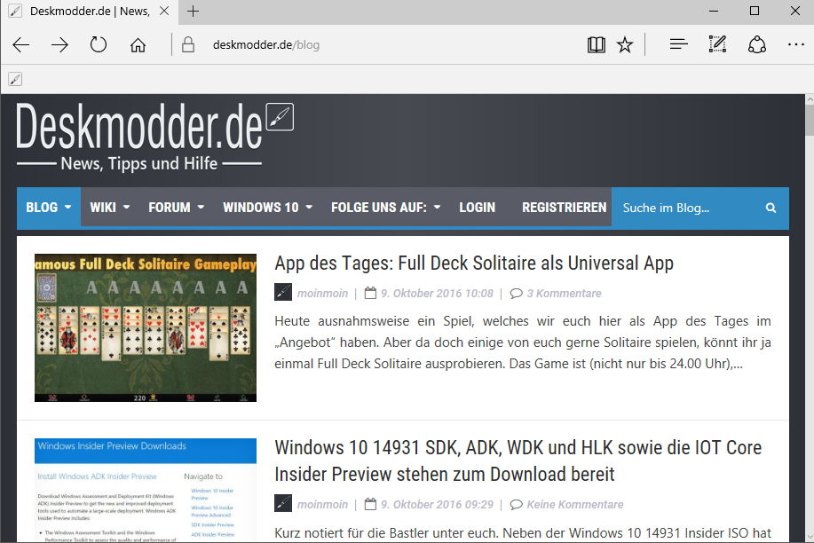Click the excerpt starting Heute ausnahmsweise ein Spiel

point(523,342)
